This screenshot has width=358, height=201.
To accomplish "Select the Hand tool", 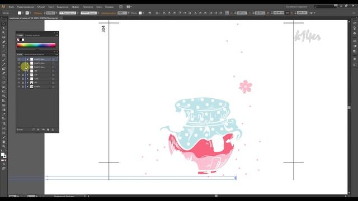I will coord(3,142).
